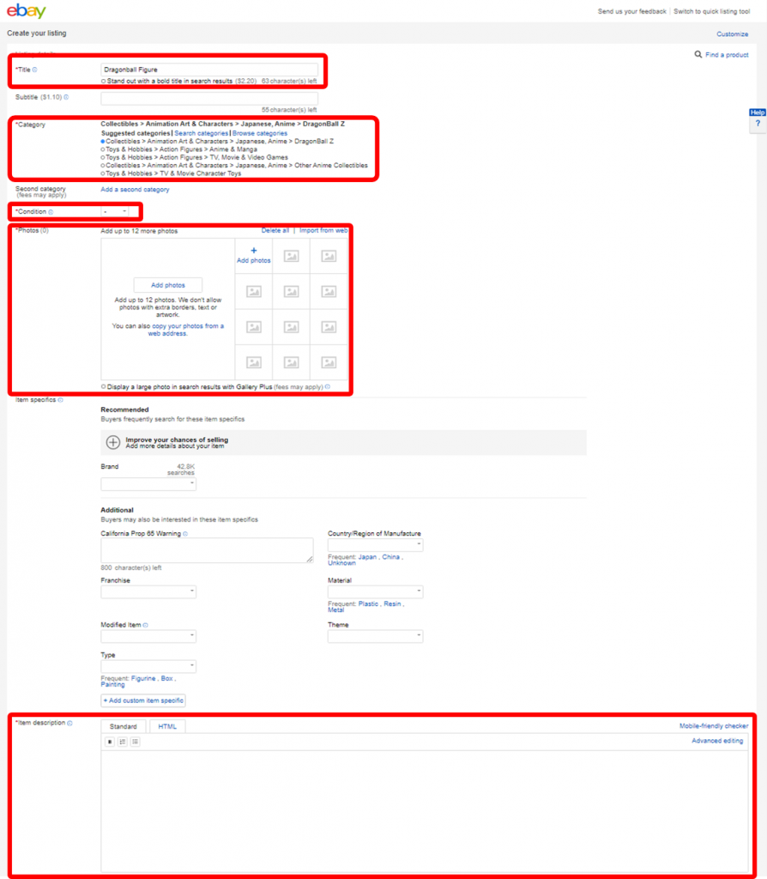
Task: Click Add a second category link
Action: coord(135,190)
